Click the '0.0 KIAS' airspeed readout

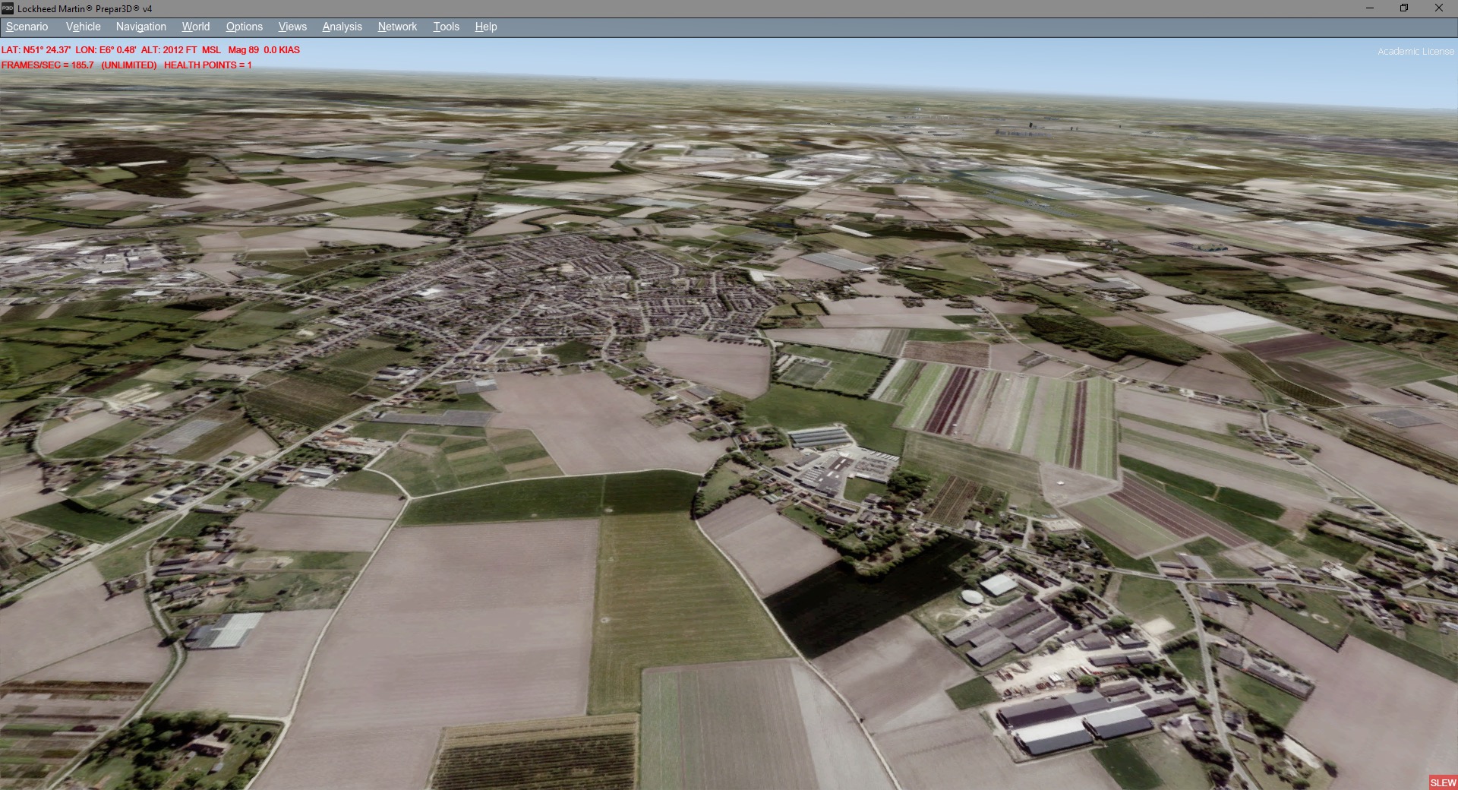click(x=282, y=50)
